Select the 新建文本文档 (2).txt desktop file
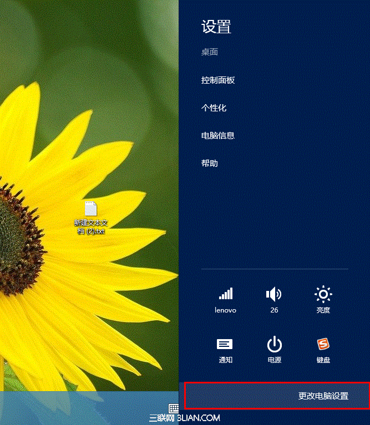Image resolution: width=370 pixels, height=425 pixels. (91, 218)
